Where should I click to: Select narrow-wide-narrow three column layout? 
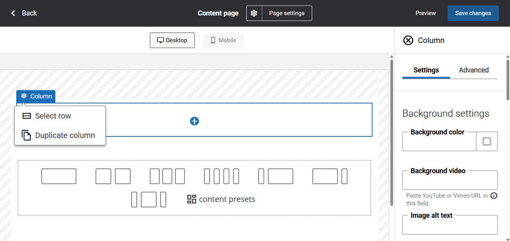point(149,200)
